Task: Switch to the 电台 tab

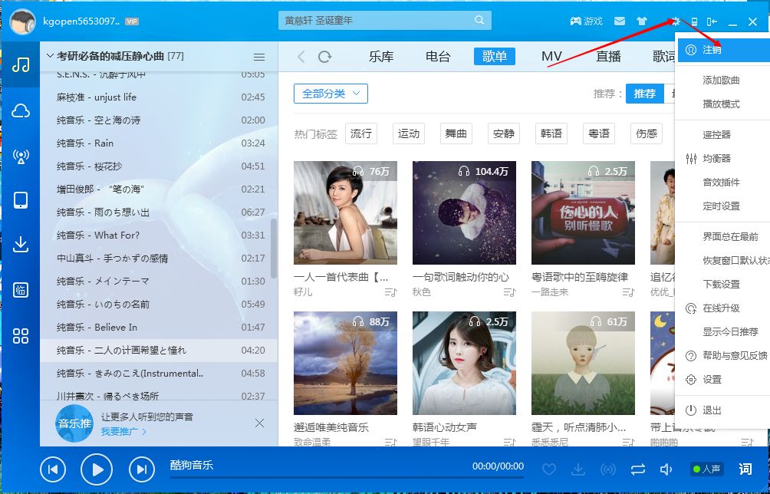Action: point(438,57)
